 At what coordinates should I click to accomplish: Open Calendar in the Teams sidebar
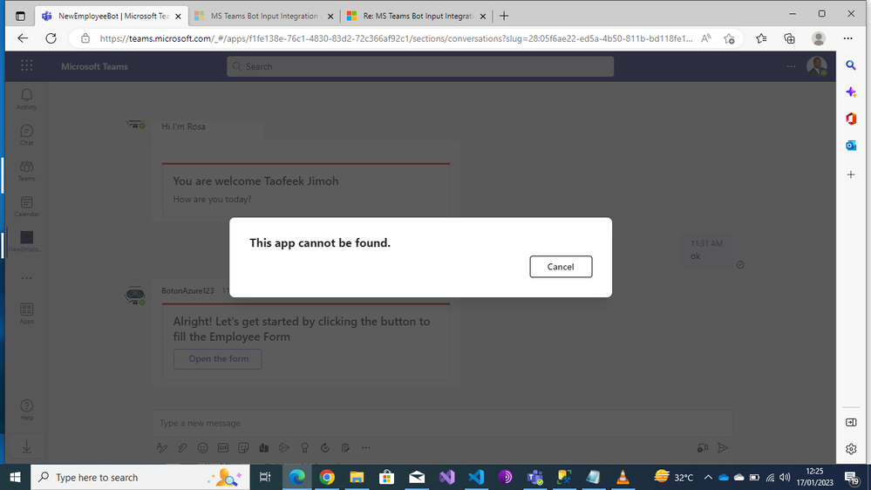pos(26,206)
